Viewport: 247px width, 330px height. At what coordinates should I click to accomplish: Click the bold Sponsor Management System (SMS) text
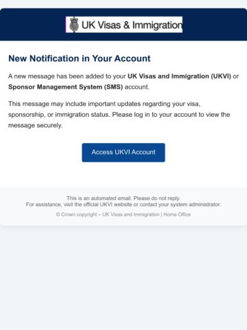tap(66, 87)
